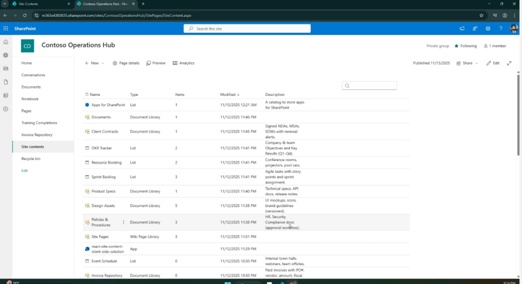Open Recycle bin from the side navigation
The height and width of the screenshot is (284, 522).
click(x=30, y=159)
